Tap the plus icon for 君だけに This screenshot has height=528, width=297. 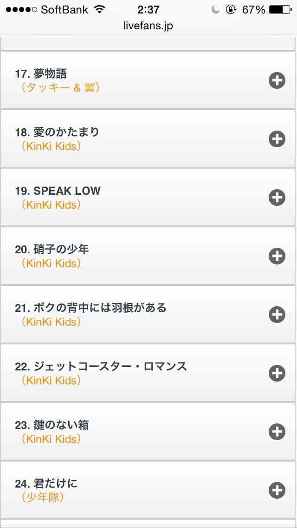tap(277, 490)
